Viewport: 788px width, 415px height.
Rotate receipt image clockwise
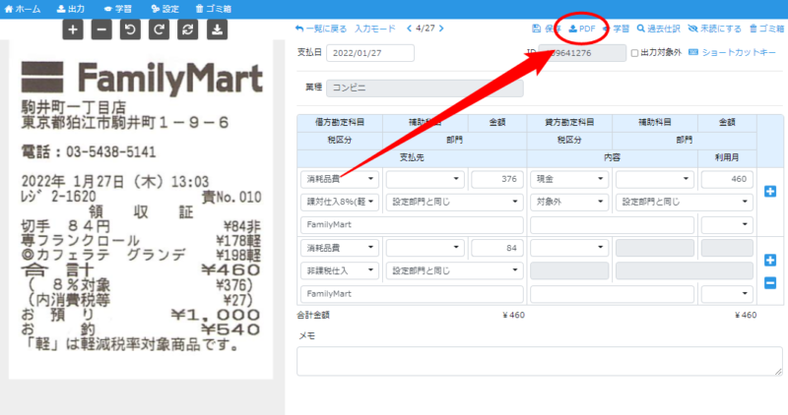pos(159,30)
